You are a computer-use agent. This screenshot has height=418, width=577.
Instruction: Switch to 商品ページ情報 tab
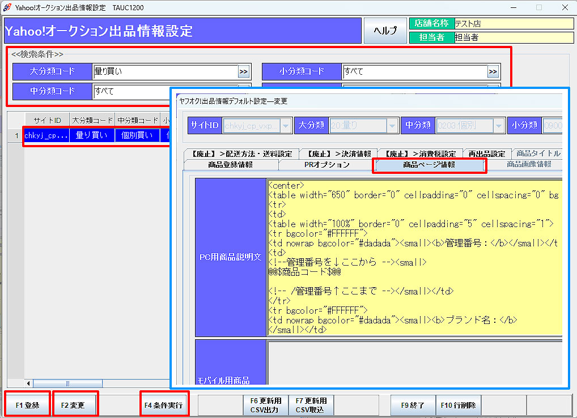point(429,165)
